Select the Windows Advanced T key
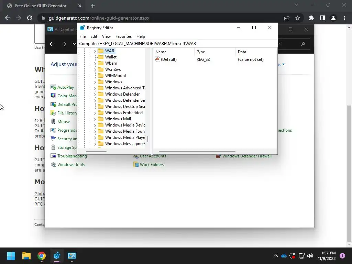The width and height of the screenshot is (352, 264). [124, 88]
